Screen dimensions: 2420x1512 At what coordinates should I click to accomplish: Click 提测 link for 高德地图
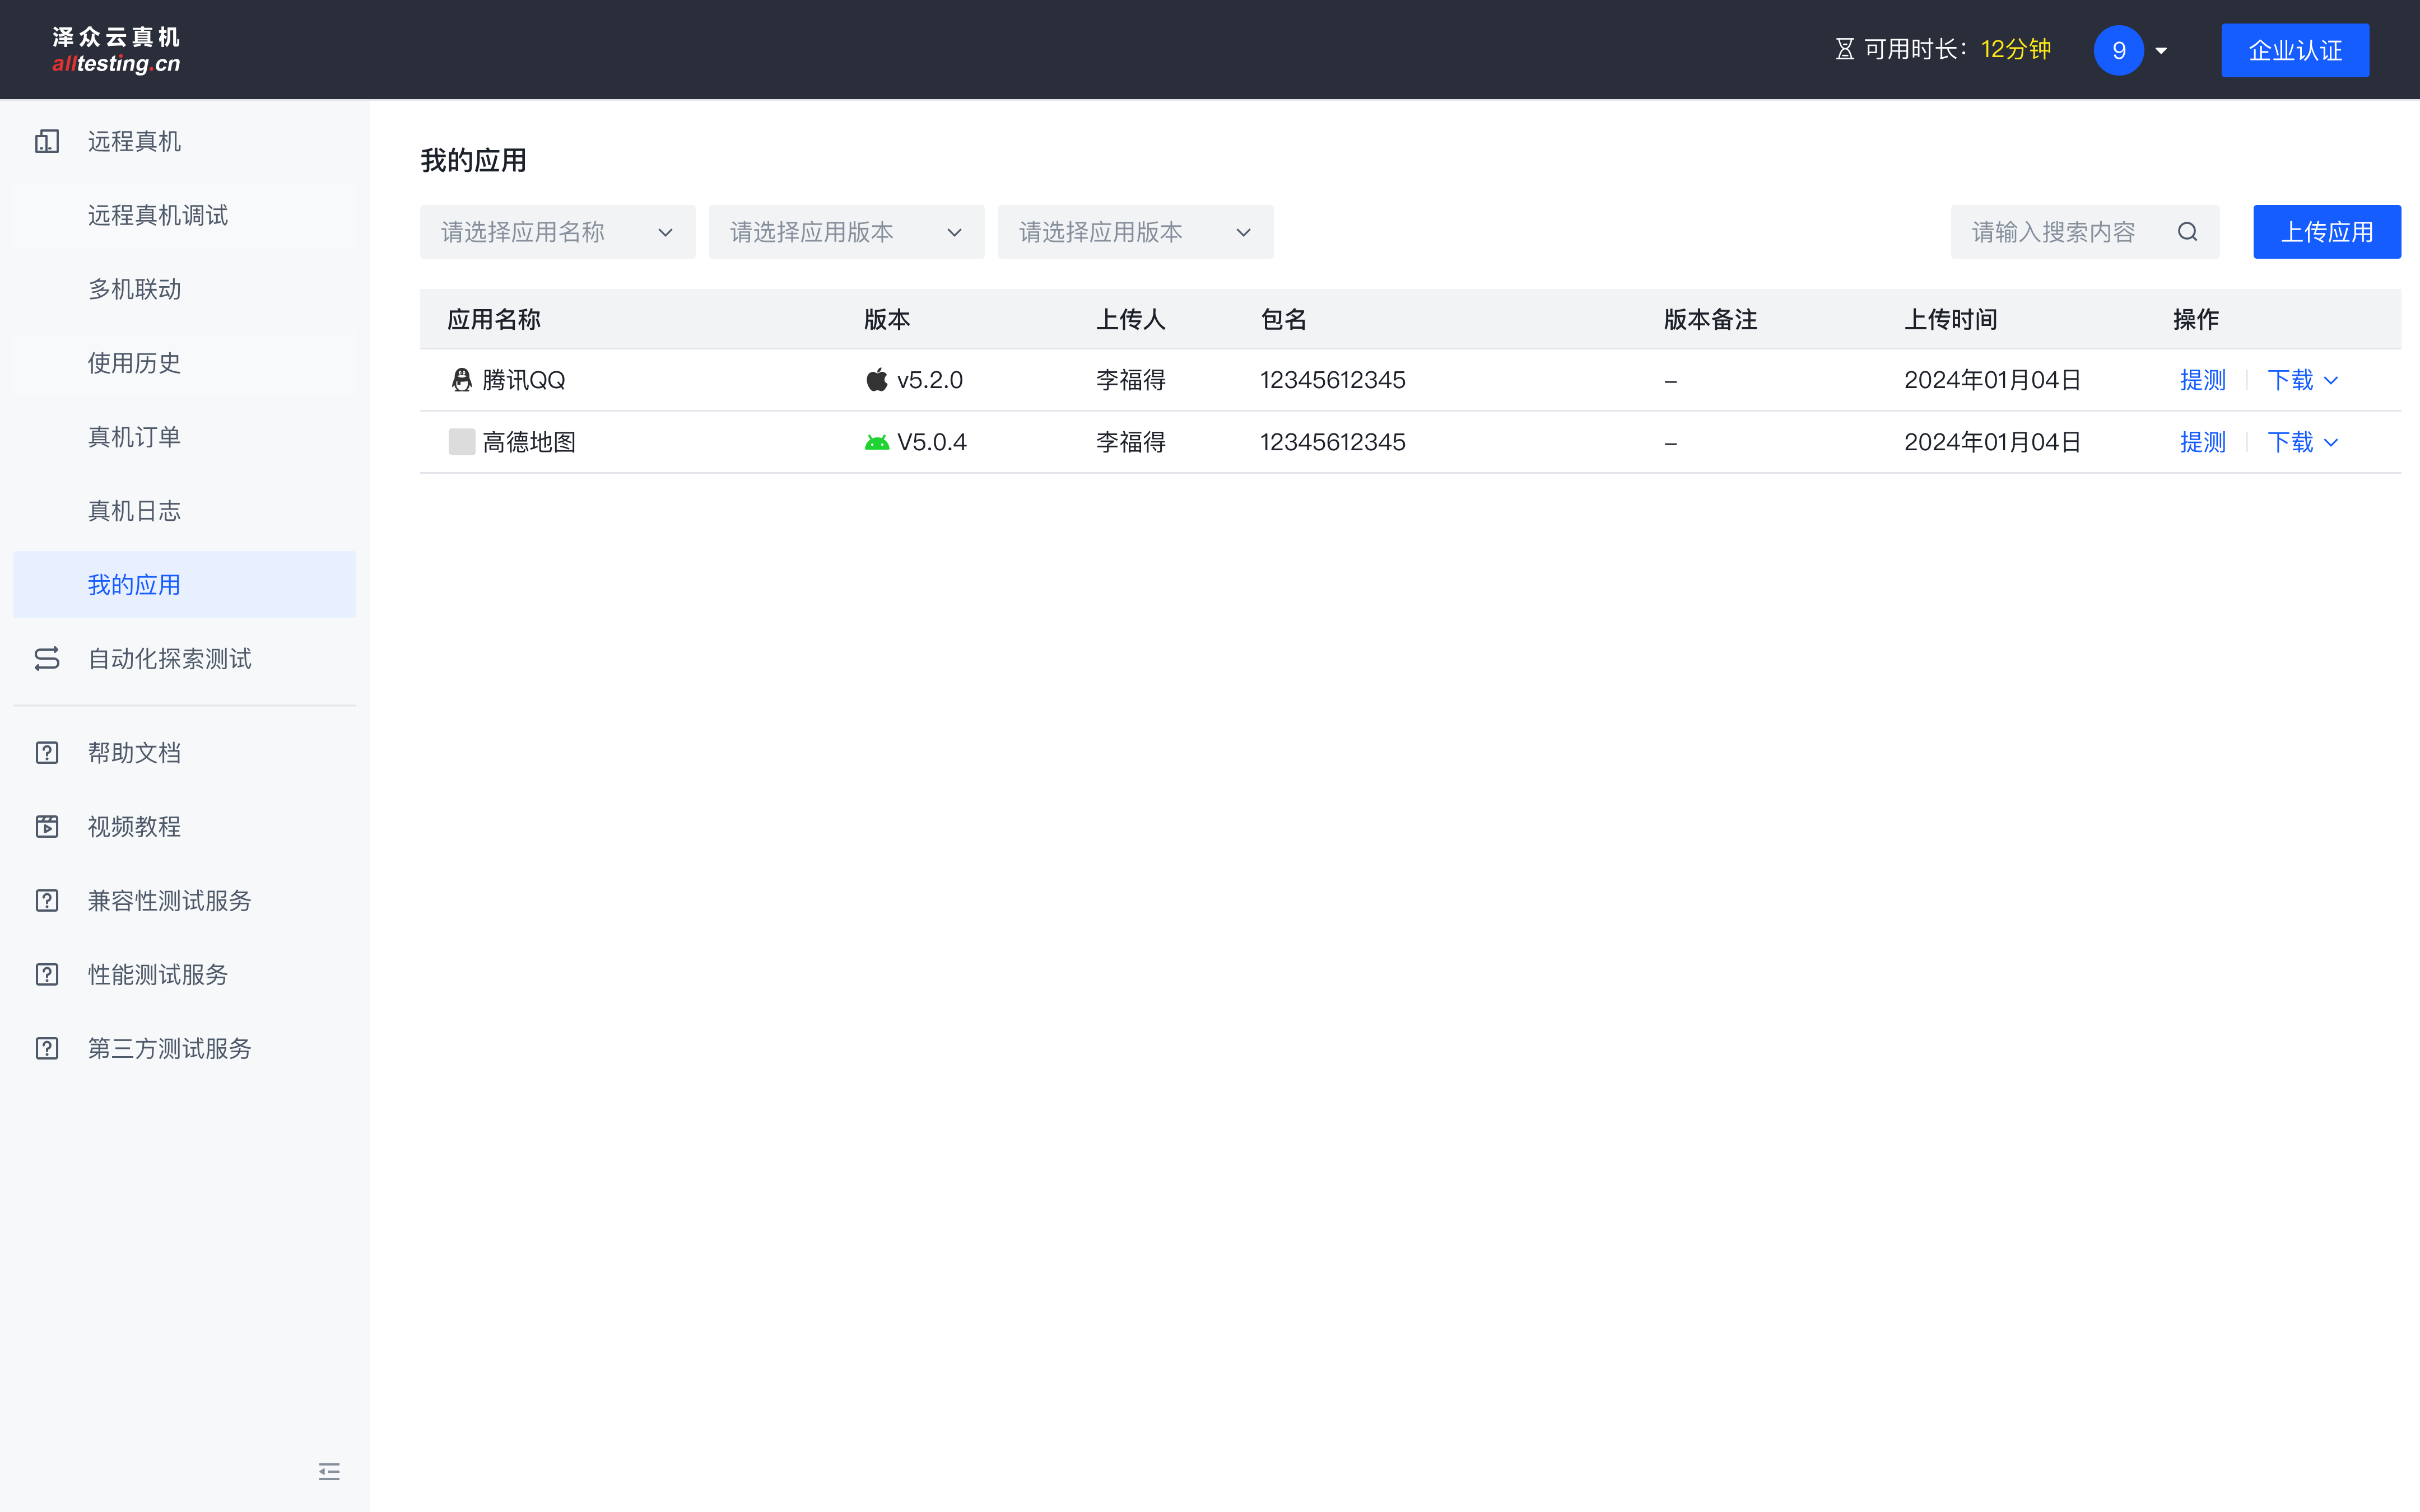[x=2202, y=442]
